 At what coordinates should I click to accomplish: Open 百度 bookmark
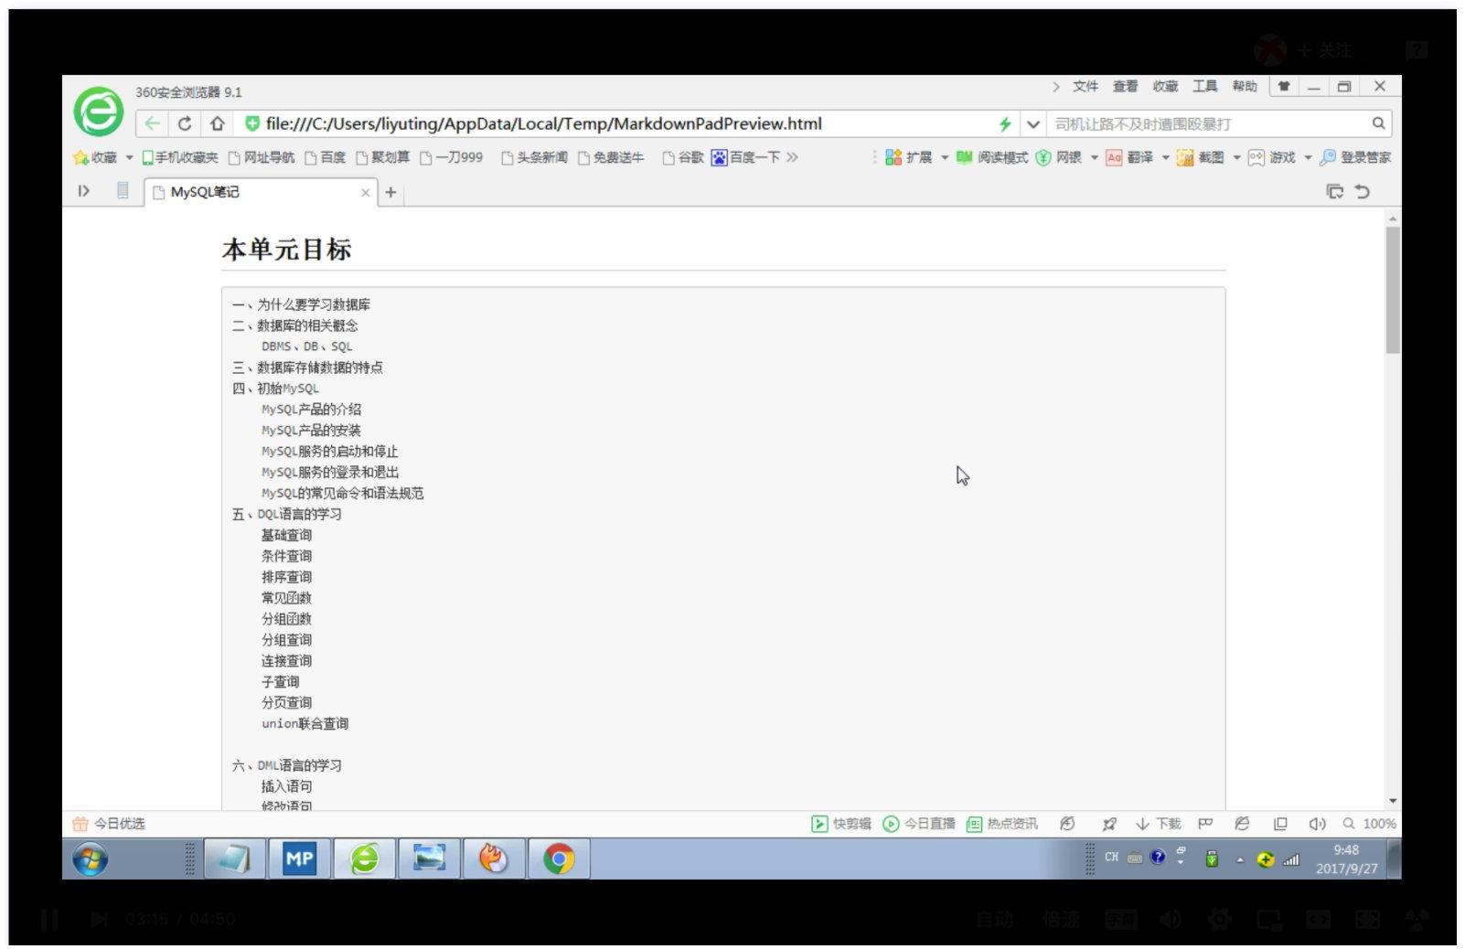point(326,157)
